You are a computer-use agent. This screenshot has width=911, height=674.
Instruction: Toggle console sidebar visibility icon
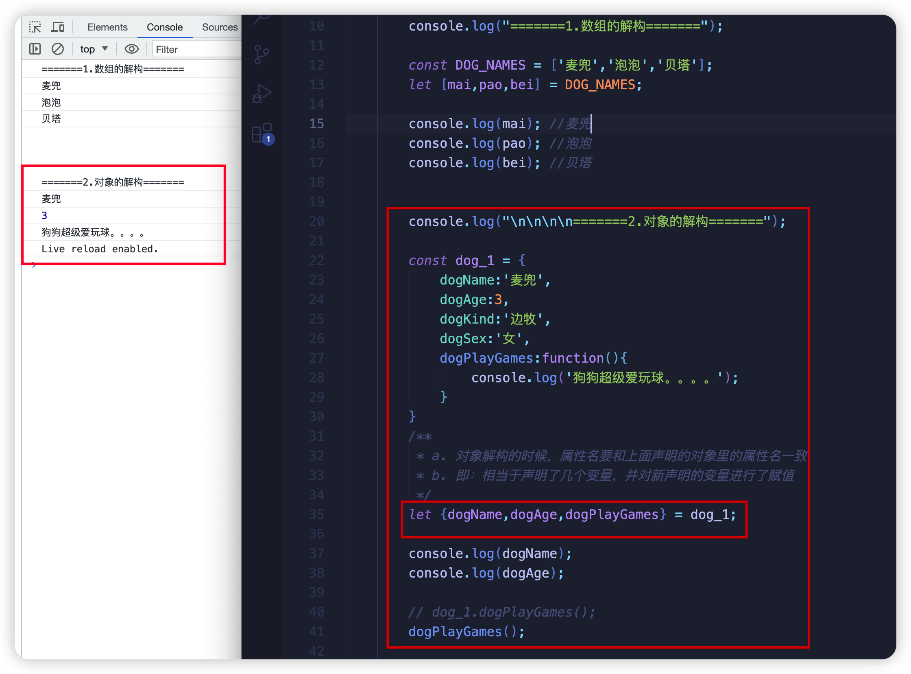(34, 50)
